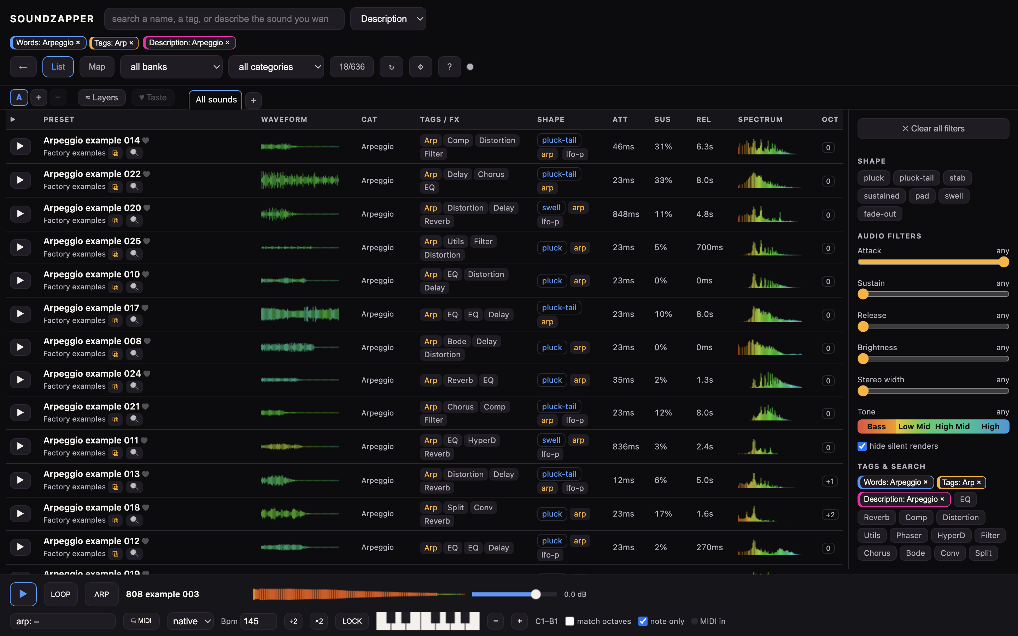Image resolution: width=1018 pixels, height=636 pixels.
Task: Shift keyboard octave down with minus
Action: 496,621
